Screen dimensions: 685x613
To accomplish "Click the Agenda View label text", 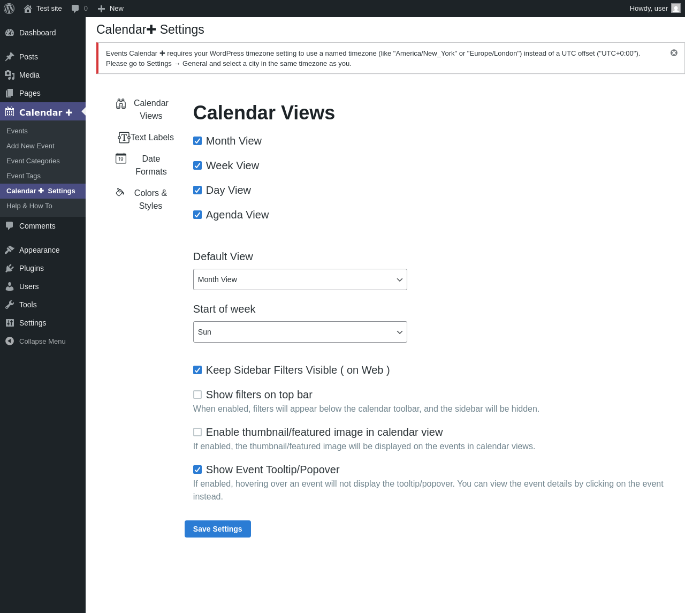I will 237,215.
